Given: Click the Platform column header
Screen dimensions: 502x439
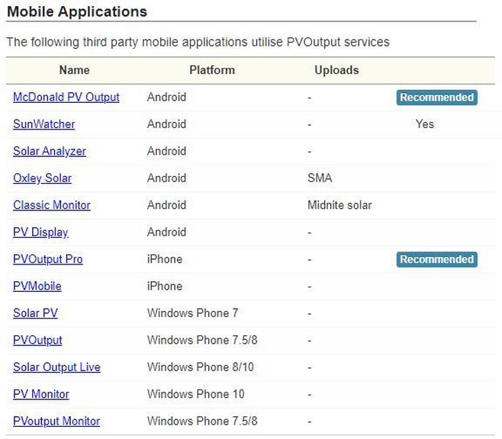Looking at the screenshot, I should pyautogui.click(x=212, y=70).
